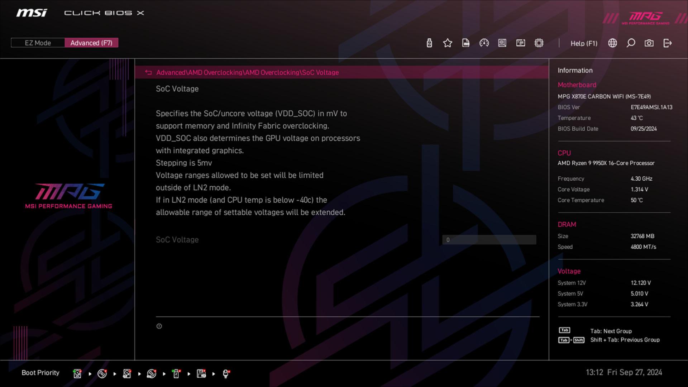Image resolution: width=688 pixels, height=387 pixels.
Task: Click the BIOS Build Date 09/25/2024
Action: click(x=644, y=129)
